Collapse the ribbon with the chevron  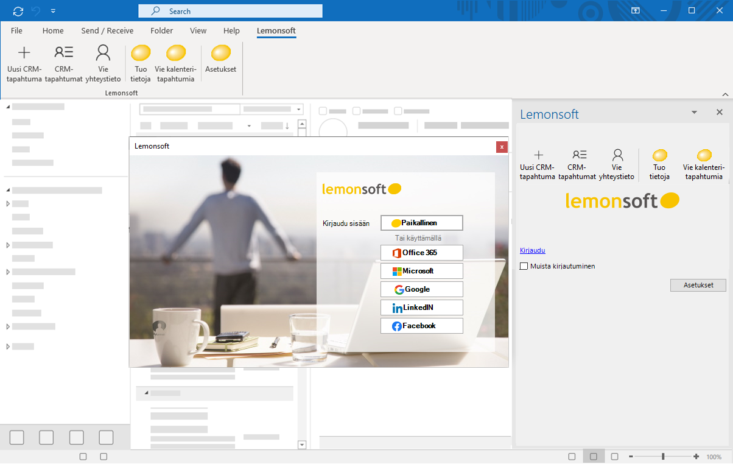point(725,94)
